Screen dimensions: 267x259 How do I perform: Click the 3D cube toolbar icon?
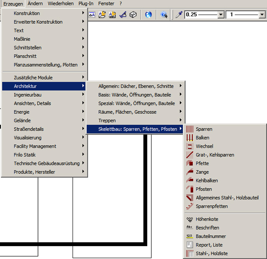[x=133, y=15]
